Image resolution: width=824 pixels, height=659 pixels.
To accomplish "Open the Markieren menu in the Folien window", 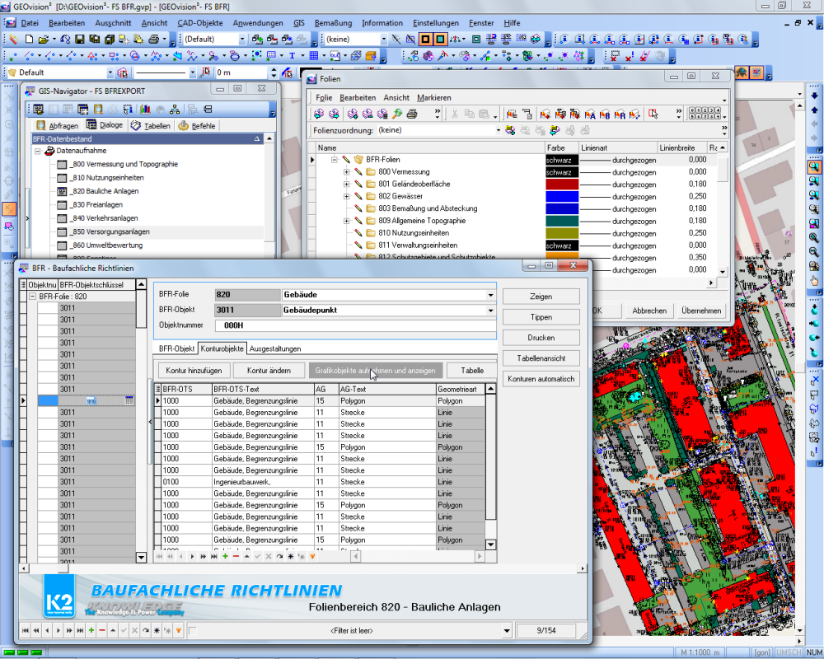I will tap(434, 98).
